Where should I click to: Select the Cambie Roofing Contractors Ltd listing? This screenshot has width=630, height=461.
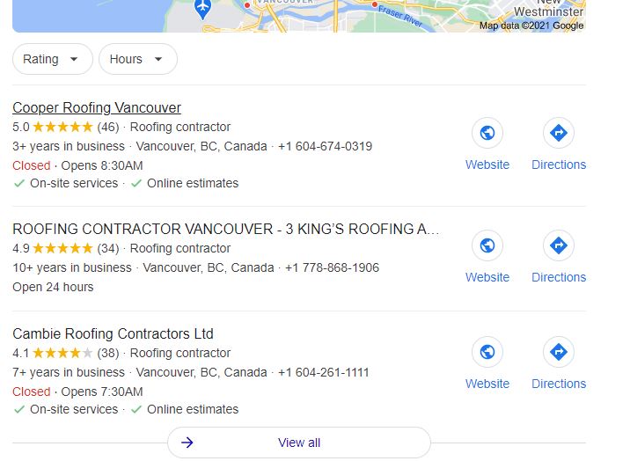tap(113, 334)
